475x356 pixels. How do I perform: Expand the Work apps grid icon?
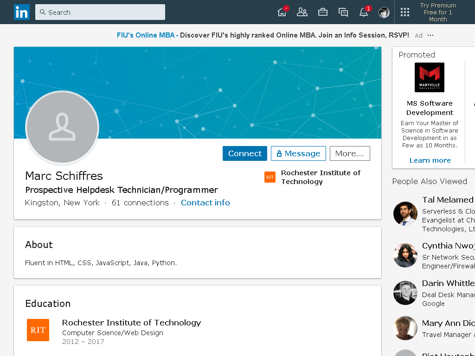point(404,12)
